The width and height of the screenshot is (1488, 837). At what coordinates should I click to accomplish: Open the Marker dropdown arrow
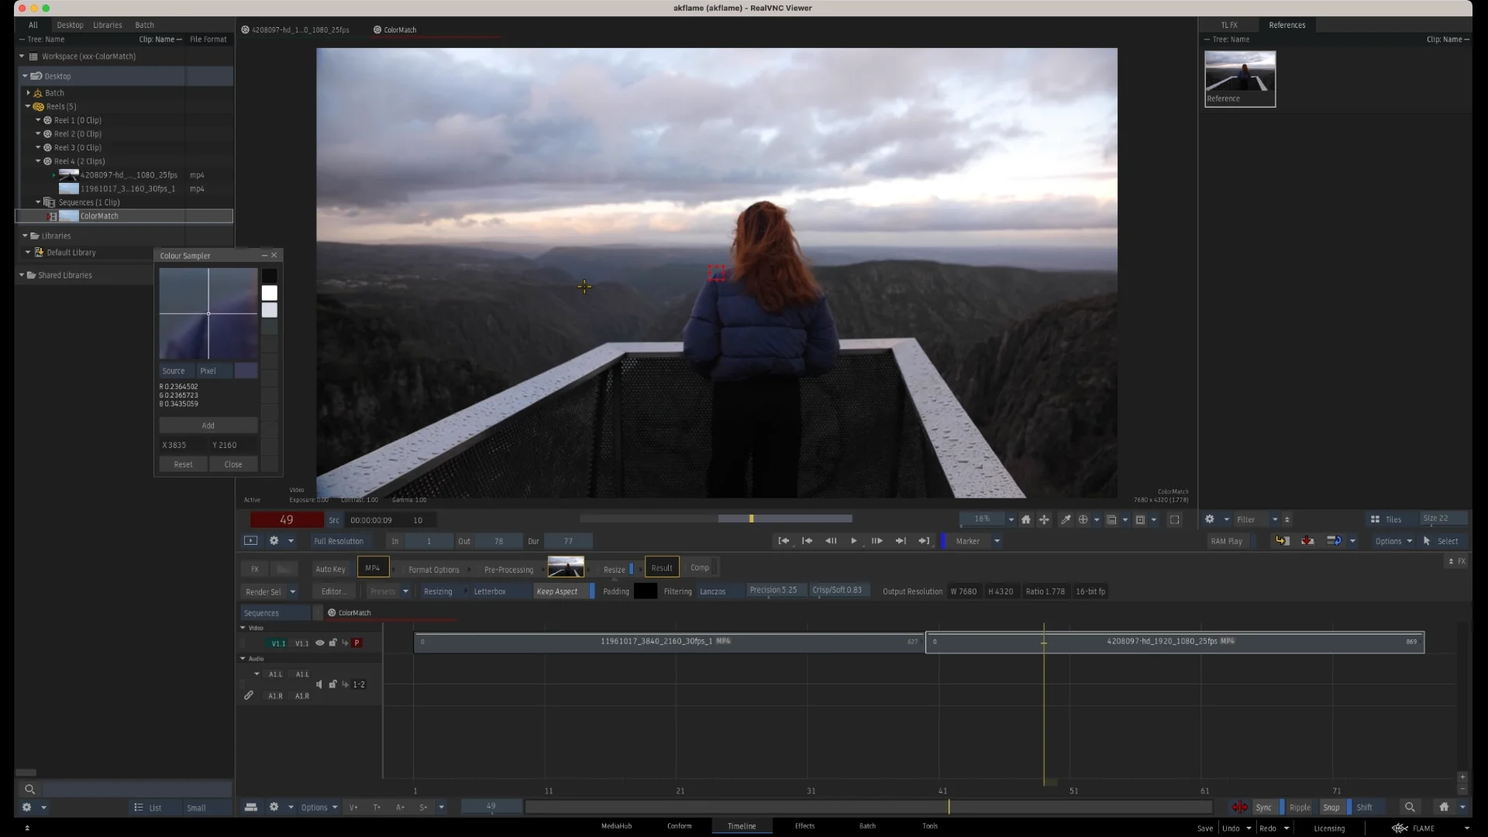coord(997,542)
